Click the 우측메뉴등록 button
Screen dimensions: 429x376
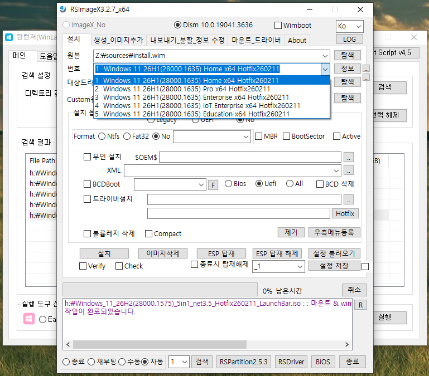pos(334,232)
